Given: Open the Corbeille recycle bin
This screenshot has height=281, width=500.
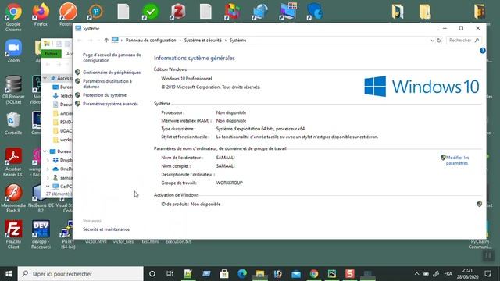Looking at the screenshot, I should (13, 123).
